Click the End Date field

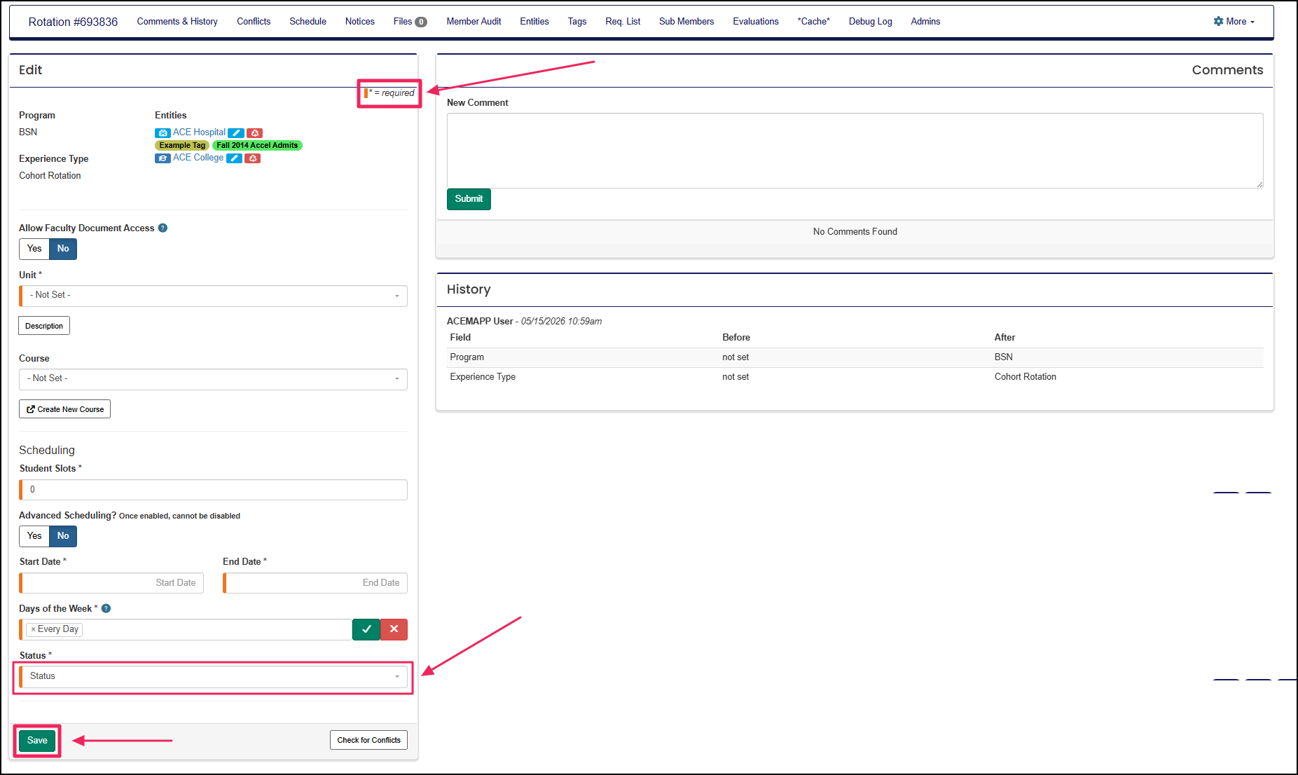[315, 583]
